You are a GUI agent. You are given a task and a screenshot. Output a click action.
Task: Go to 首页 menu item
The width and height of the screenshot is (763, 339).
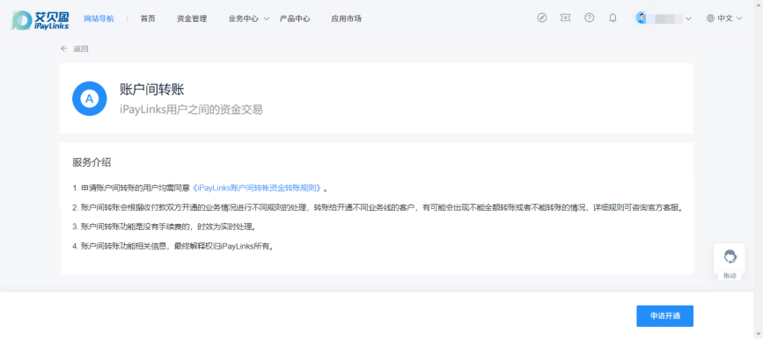(x=148, y=18)
